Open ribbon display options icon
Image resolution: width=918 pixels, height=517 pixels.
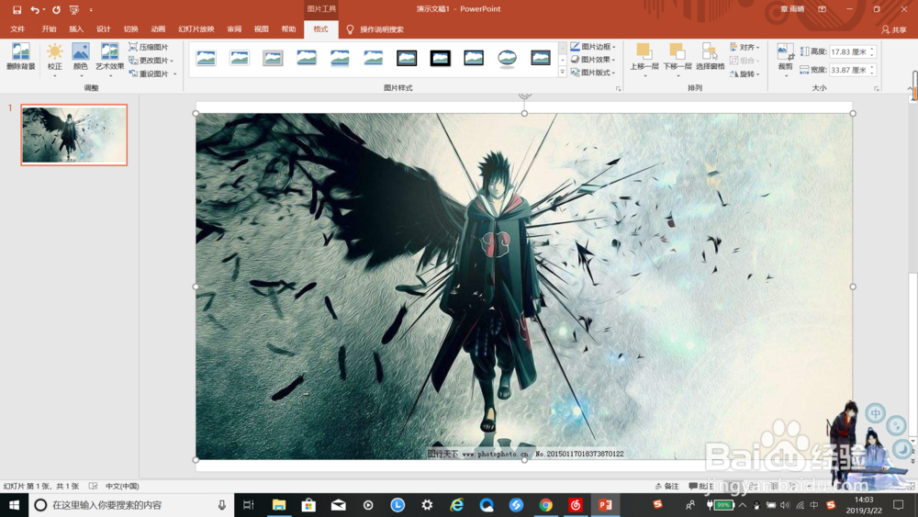[822, 9]
